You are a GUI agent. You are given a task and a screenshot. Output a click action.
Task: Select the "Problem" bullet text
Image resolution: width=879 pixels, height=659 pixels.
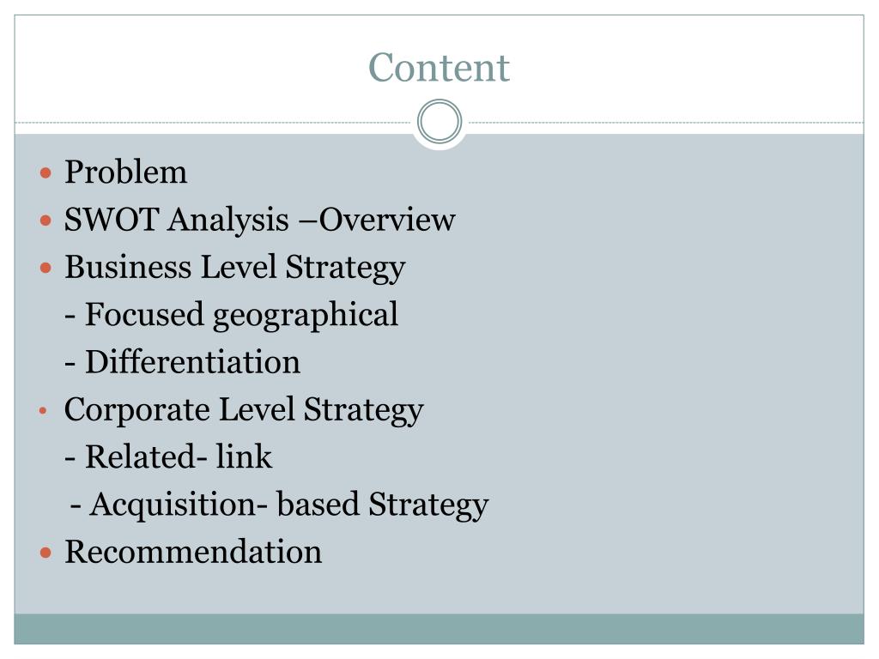click(125, 172)
